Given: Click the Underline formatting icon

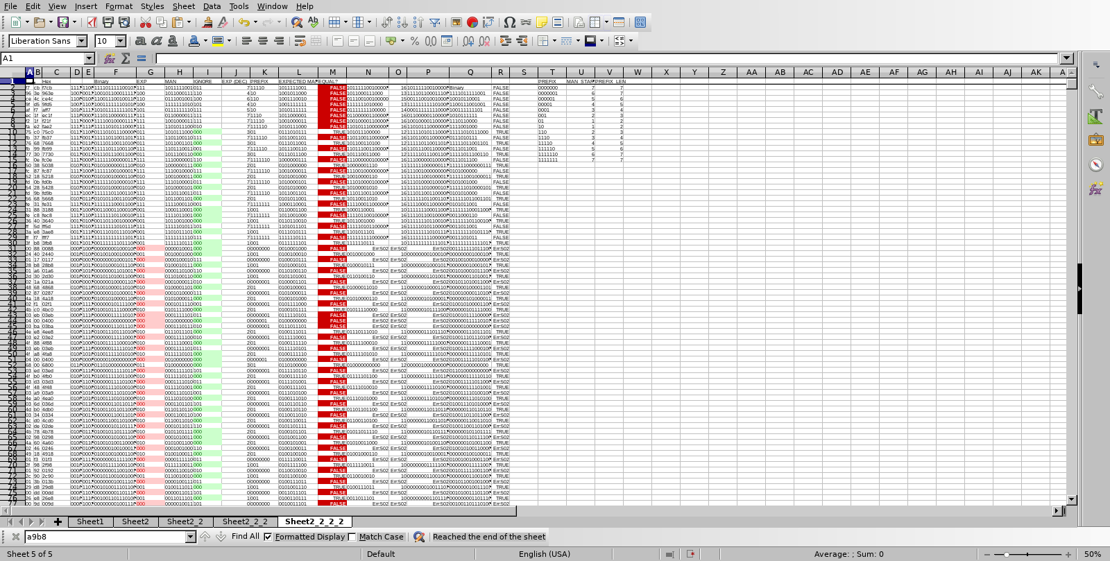Looking at the screenshot, I should [173, 41].
